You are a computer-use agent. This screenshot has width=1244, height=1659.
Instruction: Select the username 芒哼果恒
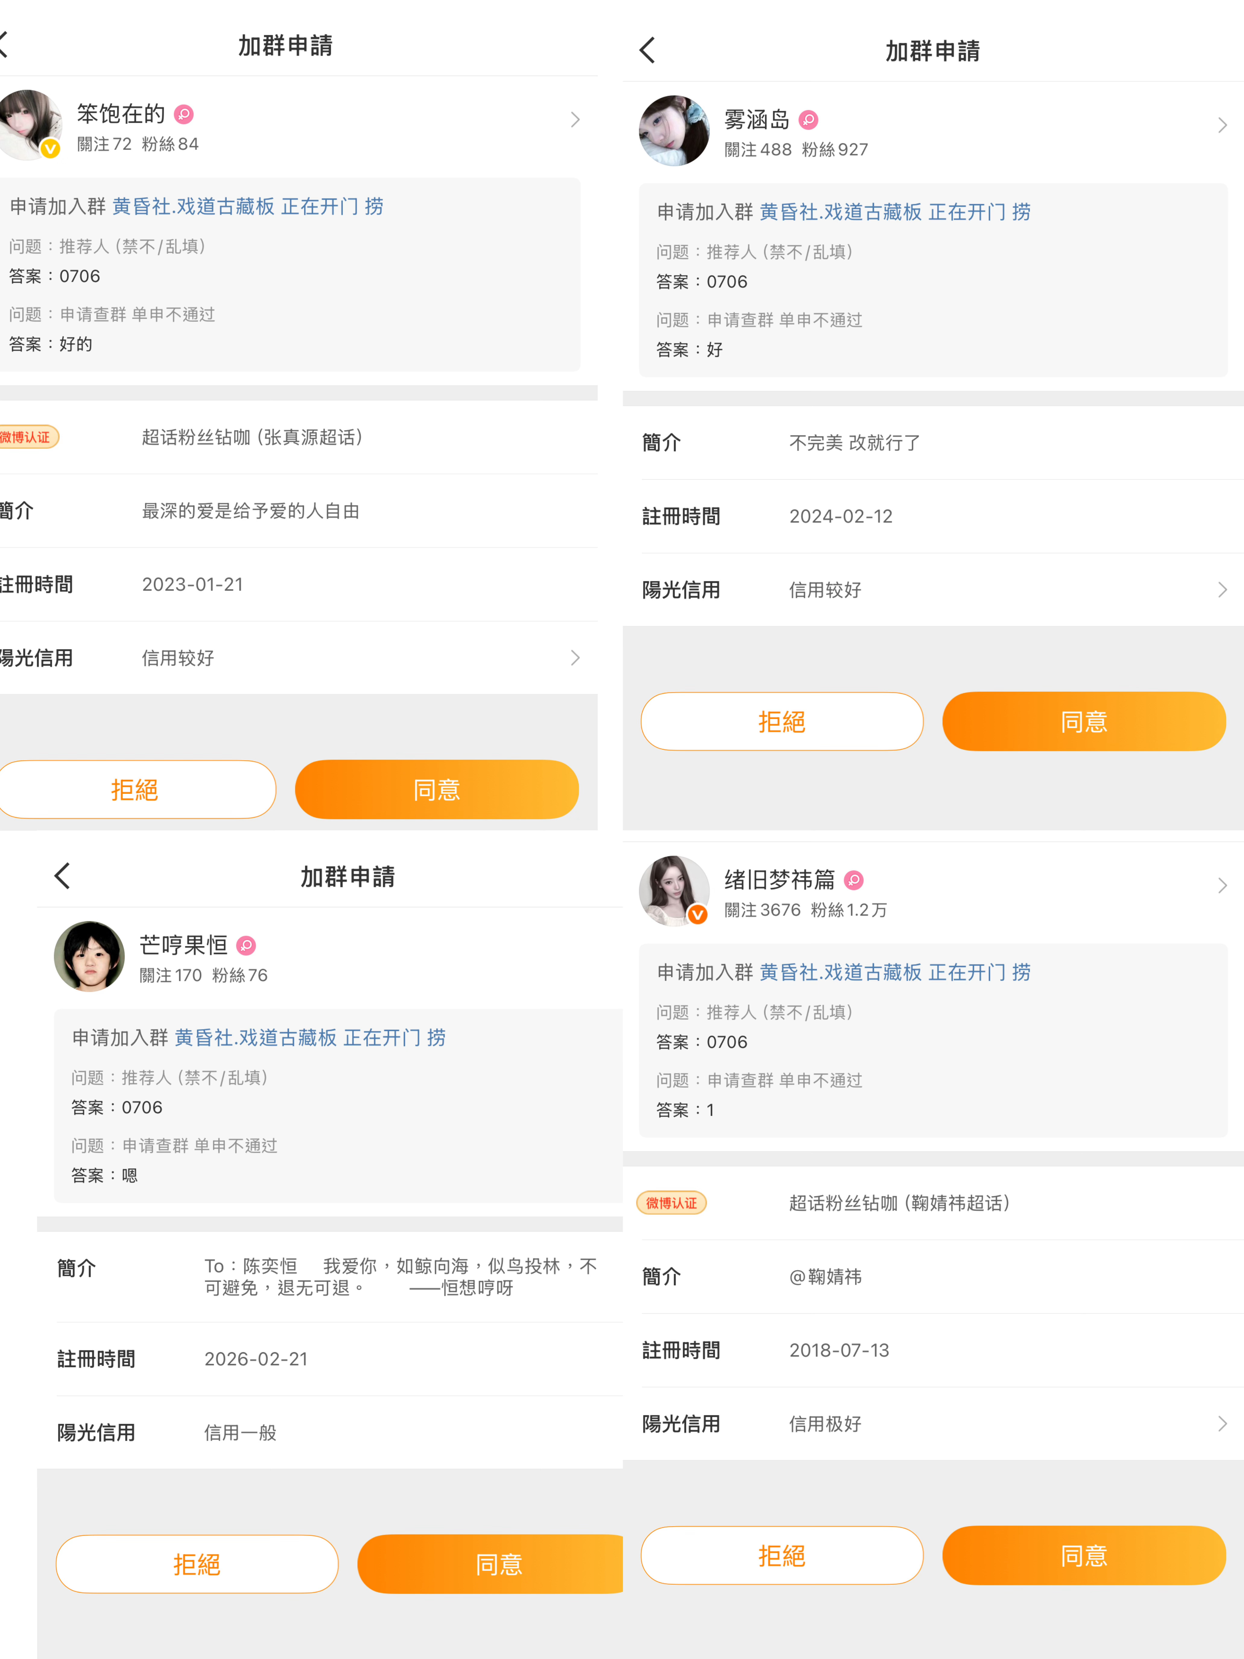(x=183, y=945)
